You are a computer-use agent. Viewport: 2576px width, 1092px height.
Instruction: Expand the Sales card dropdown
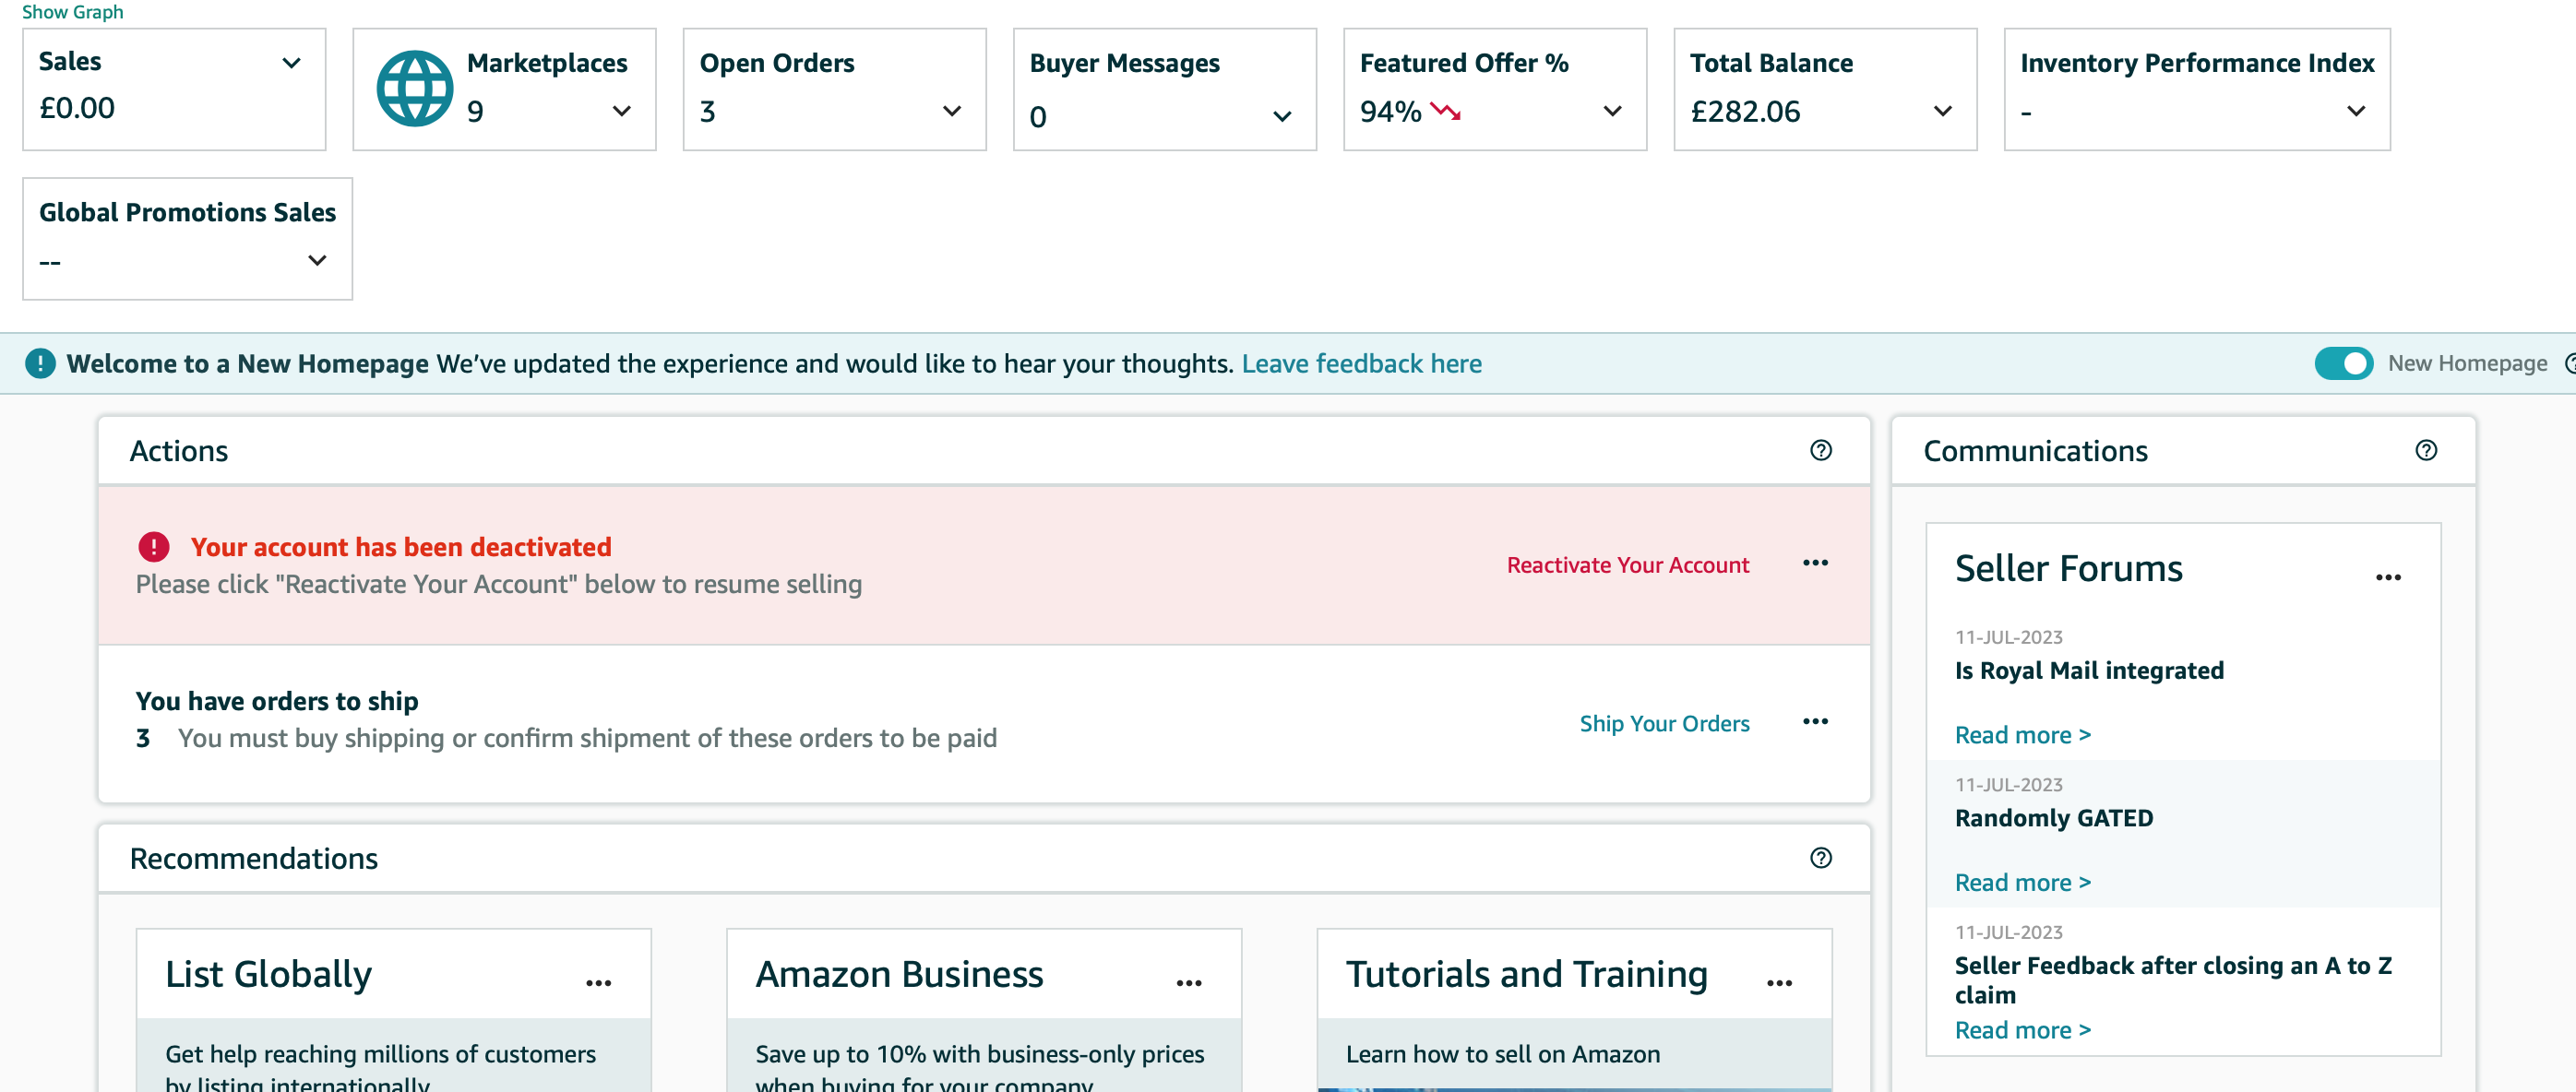pyautogui.click(x=291, y=63)
